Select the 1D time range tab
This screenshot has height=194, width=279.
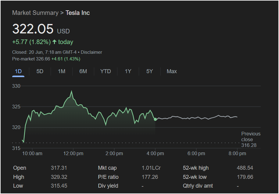point(18,71)
